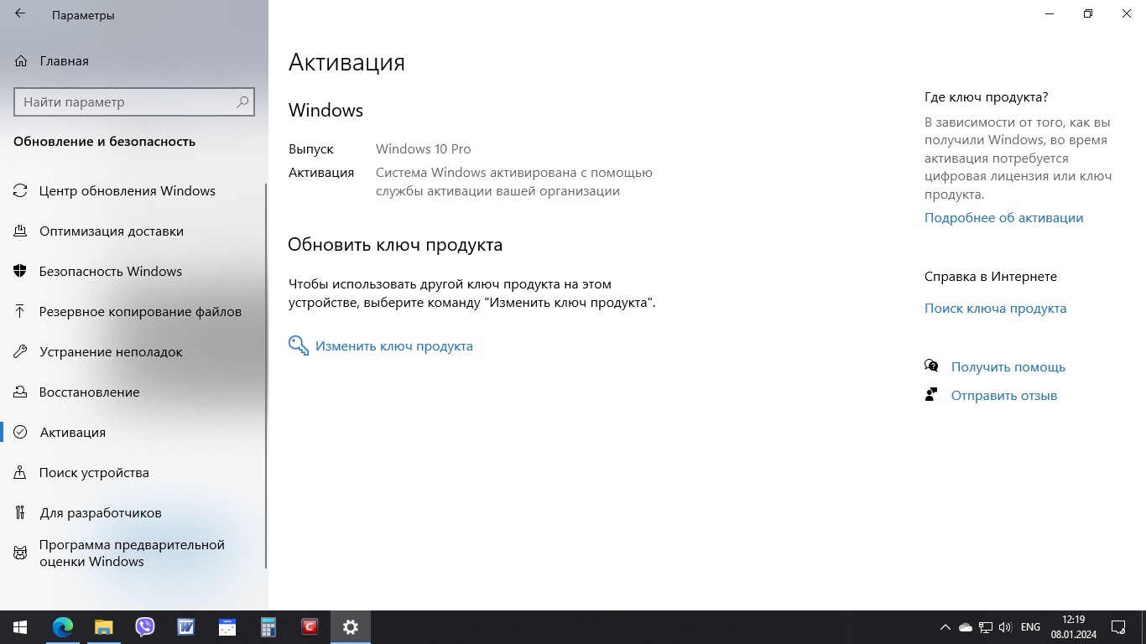1146x644 pixels.
Task: Click the key icon beside Изменить ключ продукта
Action: tap(298, 345)
